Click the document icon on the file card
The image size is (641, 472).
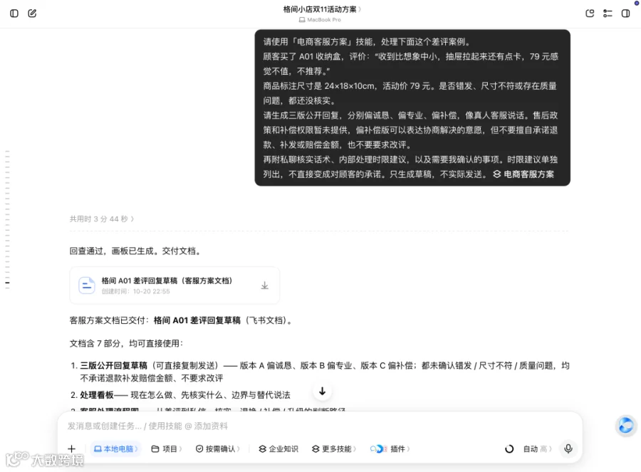86,285
